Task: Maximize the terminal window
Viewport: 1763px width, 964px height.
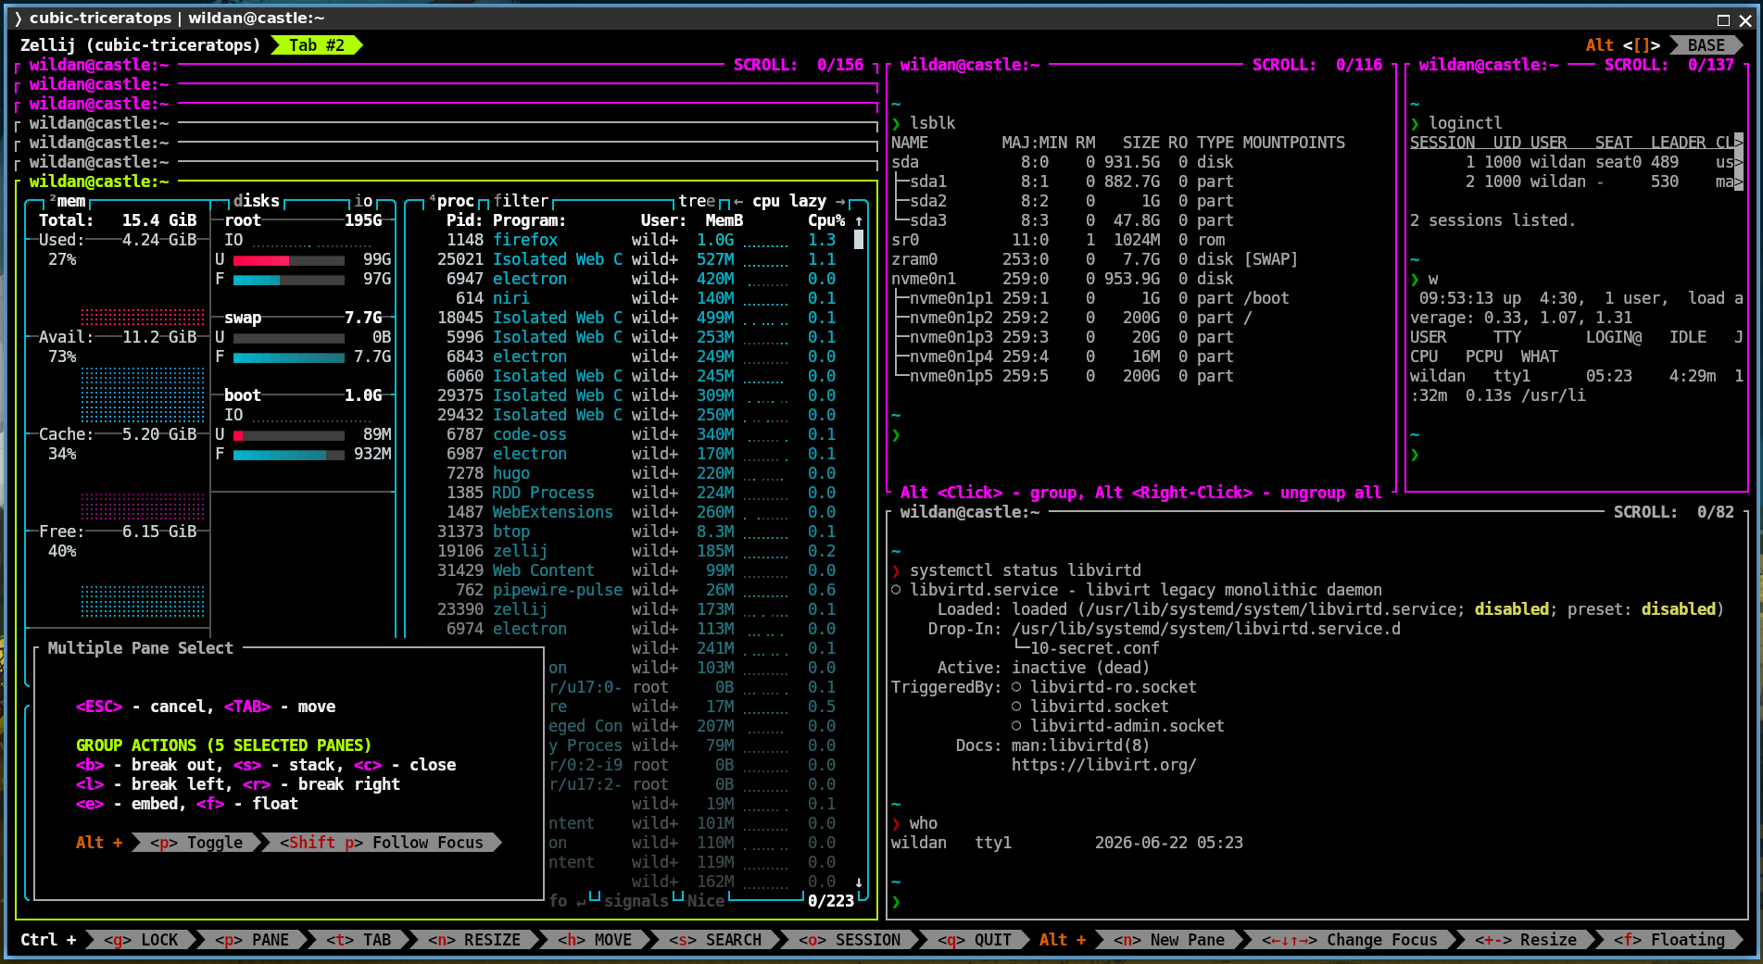Action: pos(1723,19)
